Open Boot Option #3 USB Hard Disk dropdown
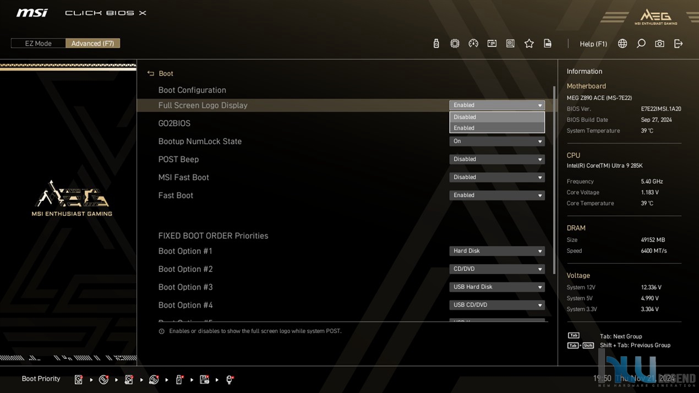Viewport: 699px width, 393px height. click(496, 287)
